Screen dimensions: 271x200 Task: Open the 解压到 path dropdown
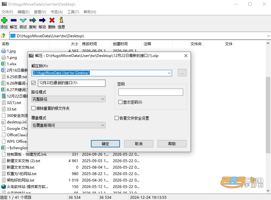(169, 73)
